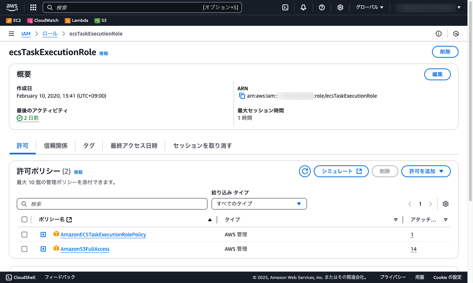Open the hexagon security panel icon
Image resolution: width=473 pixels, height=283 pixels.
point(456,34)
